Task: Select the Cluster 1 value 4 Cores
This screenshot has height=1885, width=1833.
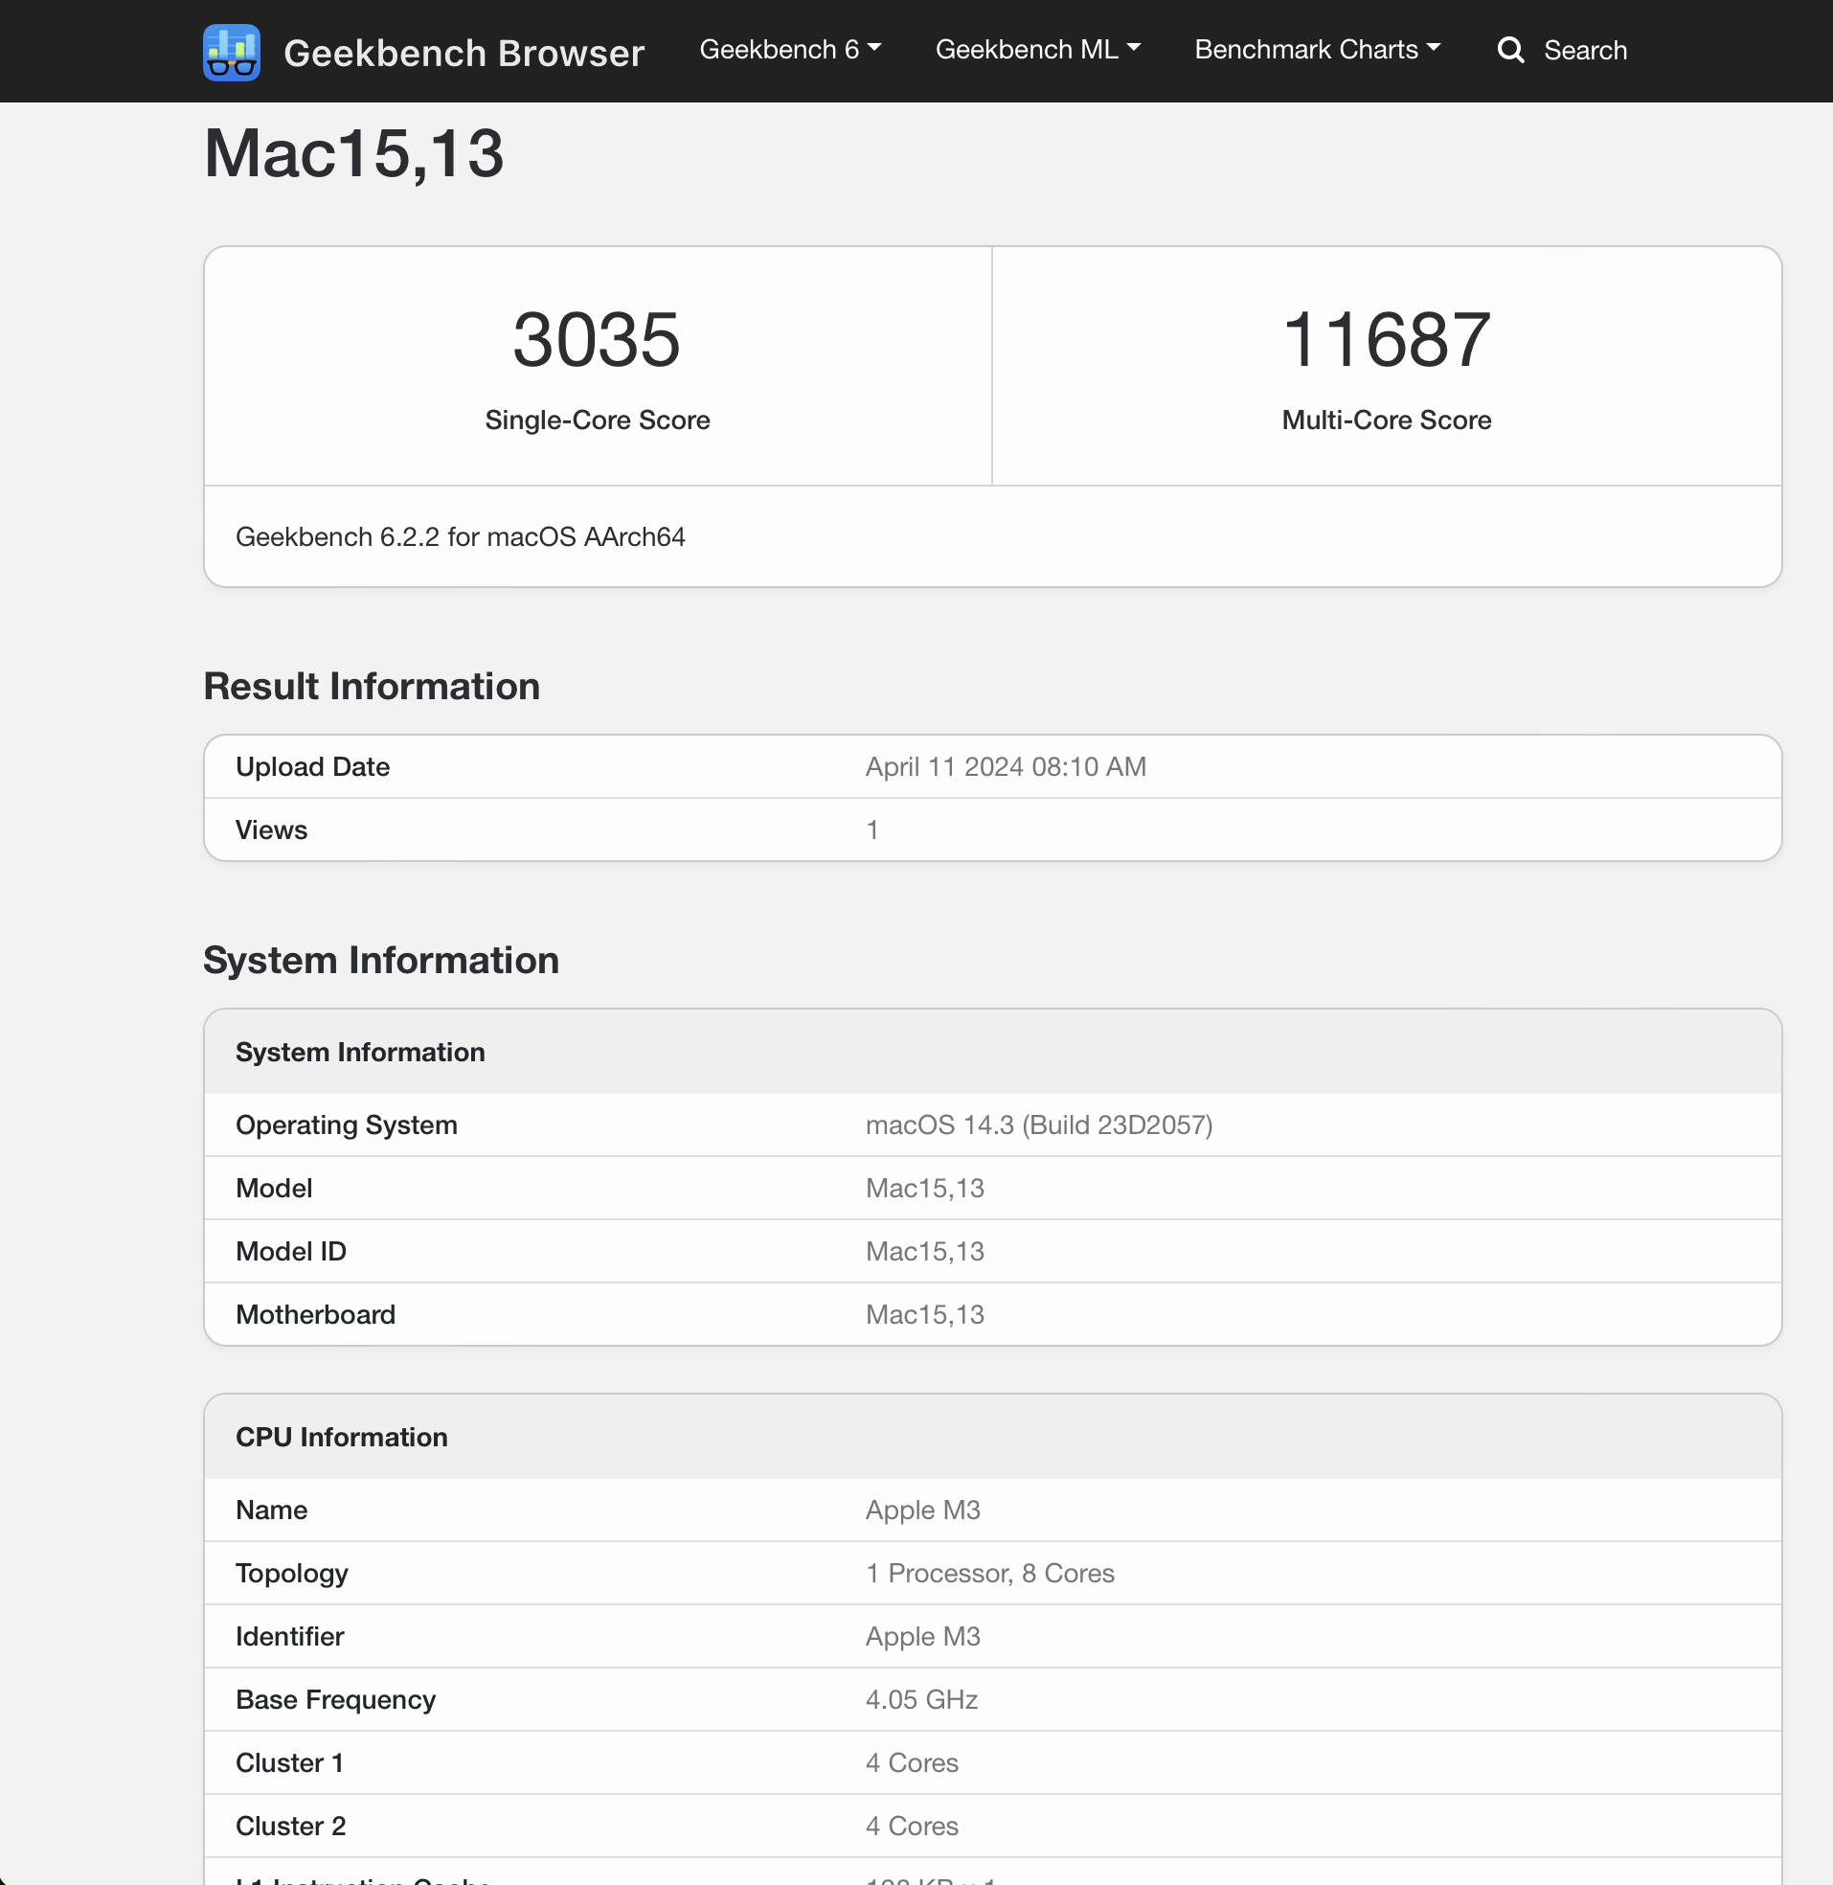Action: tap(912, 1762)
